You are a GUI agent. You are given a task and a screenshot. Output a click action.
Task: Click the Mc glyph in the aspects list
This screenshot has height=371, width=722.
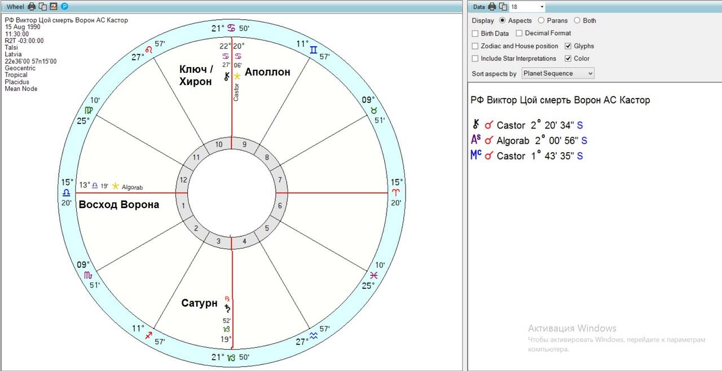click(x=476, y=155)
